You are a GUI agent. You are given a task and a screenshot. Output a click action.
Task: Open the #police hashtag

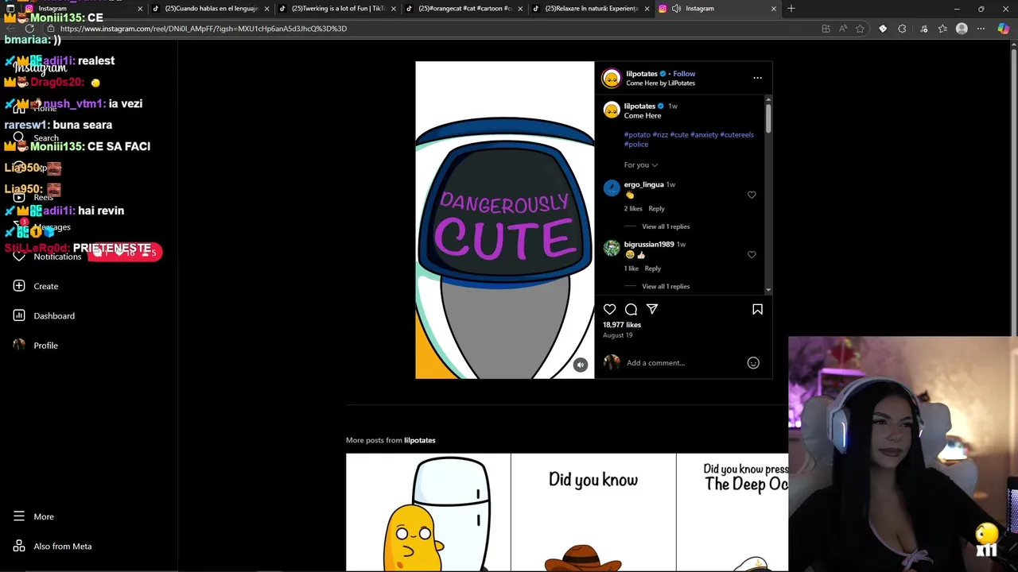636,145
